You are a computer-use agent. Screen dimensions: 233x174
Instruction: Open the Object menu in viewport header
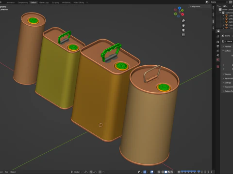click(13, 172)
